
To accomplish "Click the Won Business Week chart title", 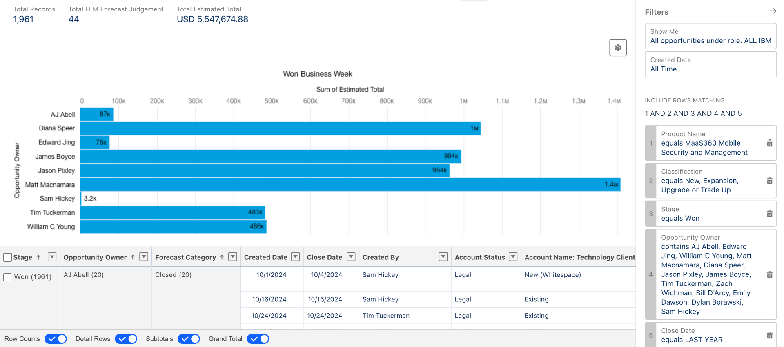I will click(318, 74).
